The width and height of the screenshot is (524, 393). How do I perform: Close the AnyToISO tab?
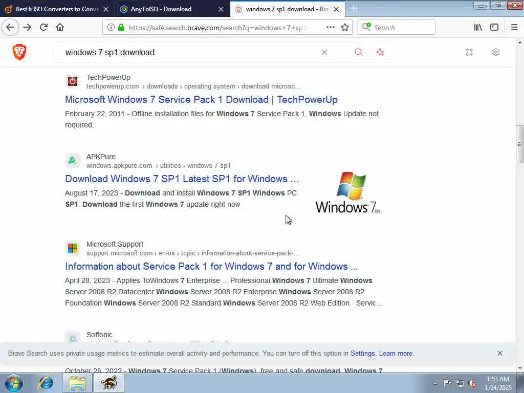point(221,9)
